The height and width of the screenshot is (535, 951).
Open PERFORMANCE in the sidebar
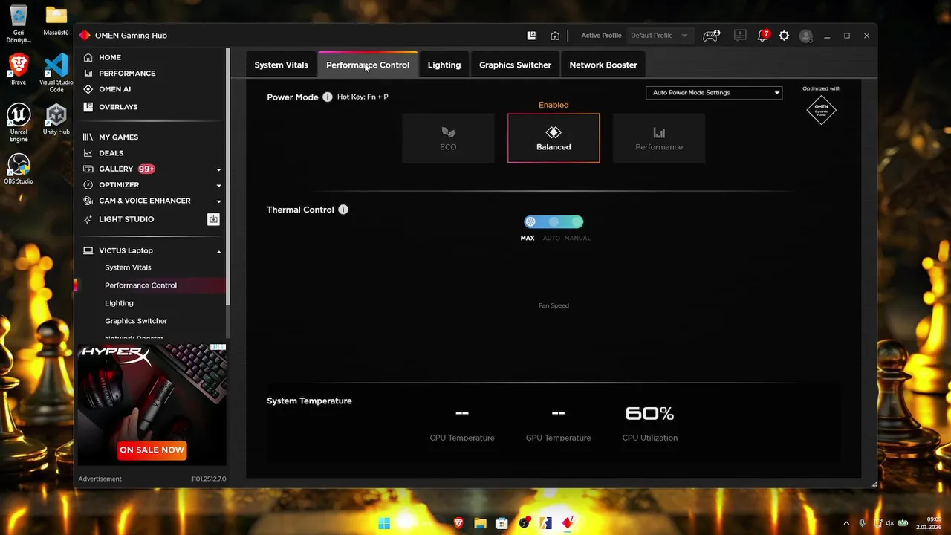point(127,74)
